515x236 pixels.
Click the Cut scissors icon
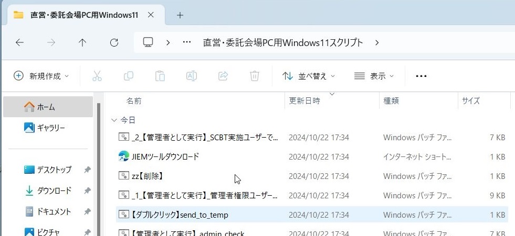coord(97,76)
